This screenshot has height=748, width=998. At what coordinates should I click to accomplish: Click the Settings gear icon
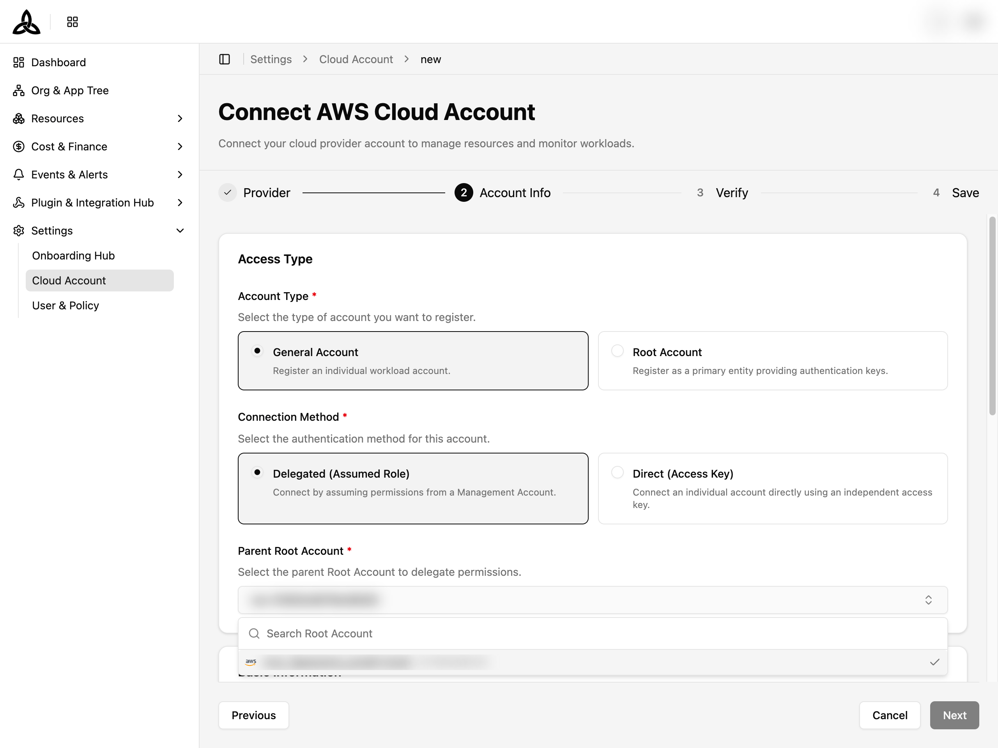pos(18,230)
